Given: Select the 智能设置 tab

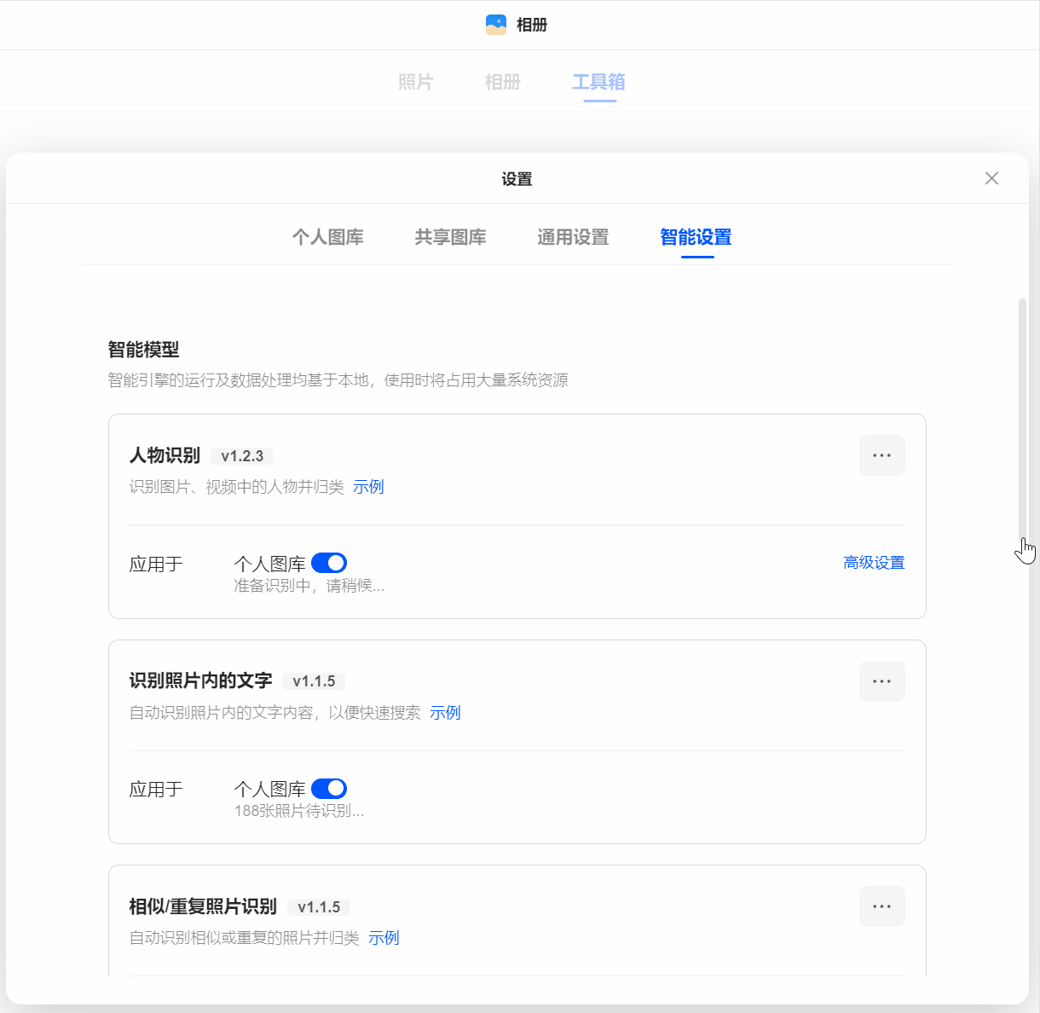Looking at the screenshot, I should click(x=696, y=237).
